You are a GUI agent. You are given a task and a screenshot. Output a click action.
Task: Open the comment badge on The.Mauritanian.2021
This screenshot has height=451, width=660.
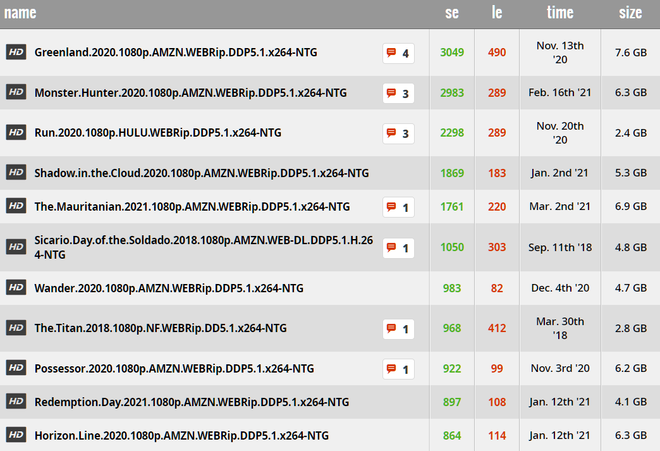pyautogui.click(x=398, y=207)
